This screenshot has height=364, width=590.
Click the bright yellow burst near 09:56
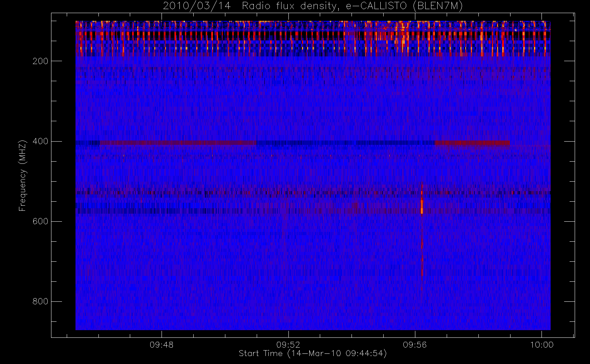click(x=422, y=206)
